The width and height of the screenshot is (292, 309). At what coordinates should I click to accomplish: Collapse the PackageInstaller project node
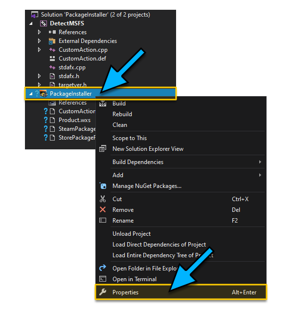(x=31, y=94)
